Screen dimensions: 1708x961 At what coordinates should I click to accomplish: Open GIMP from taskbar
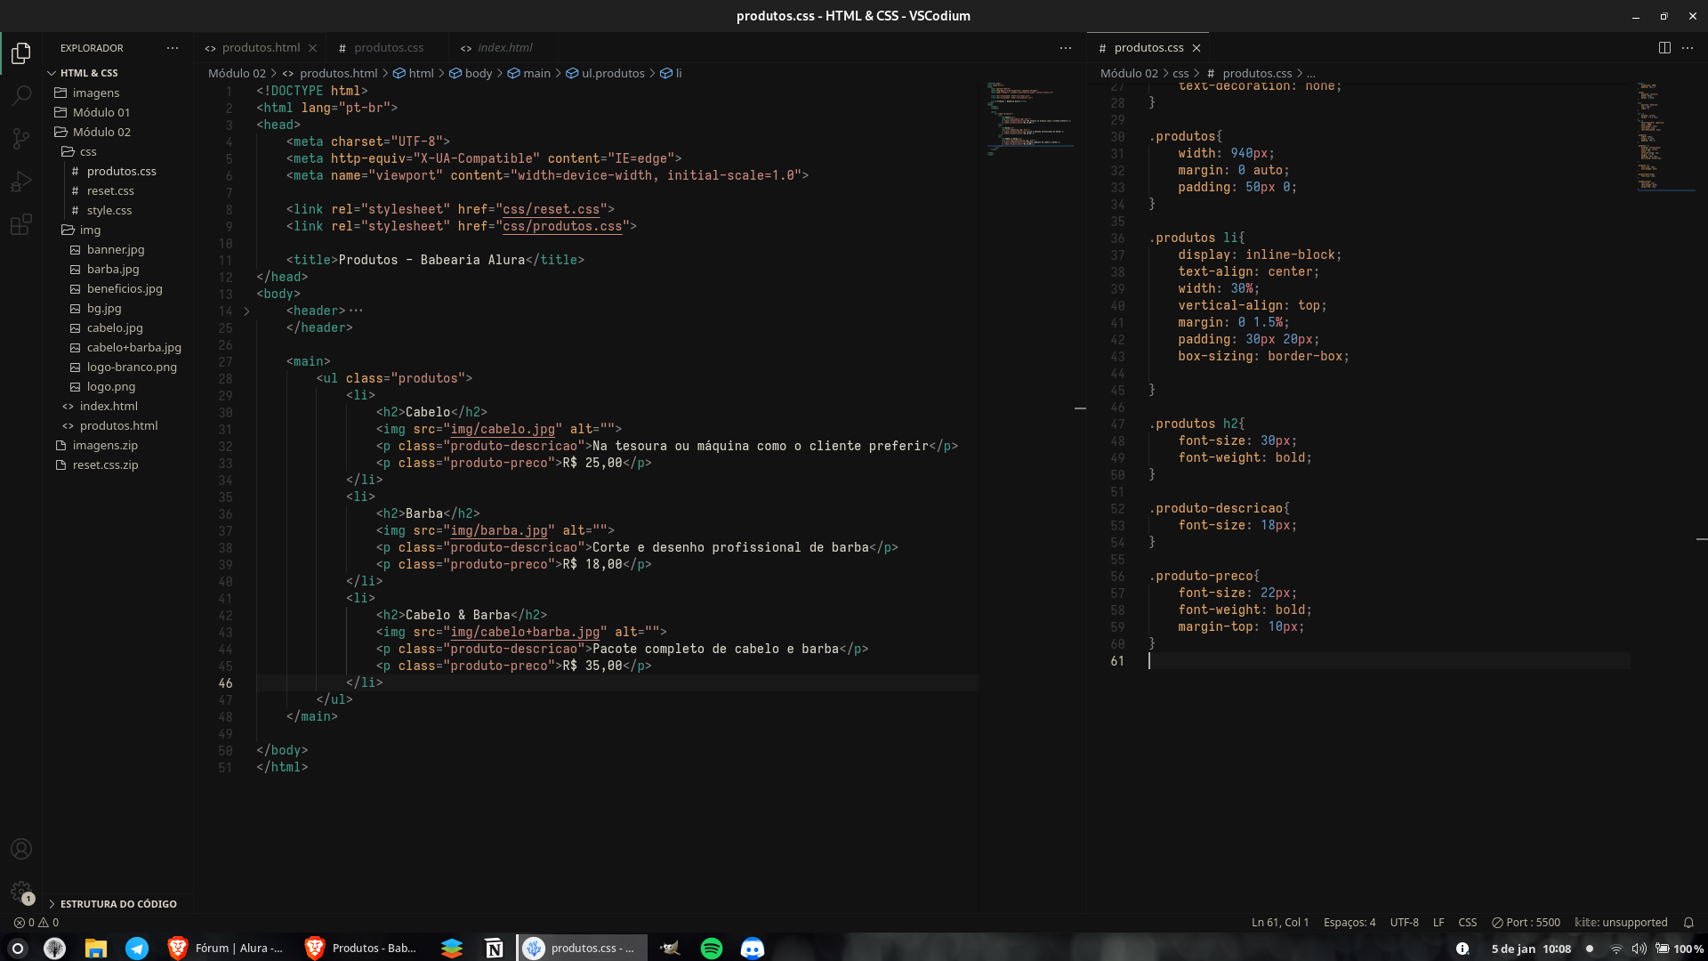[670, 949]
